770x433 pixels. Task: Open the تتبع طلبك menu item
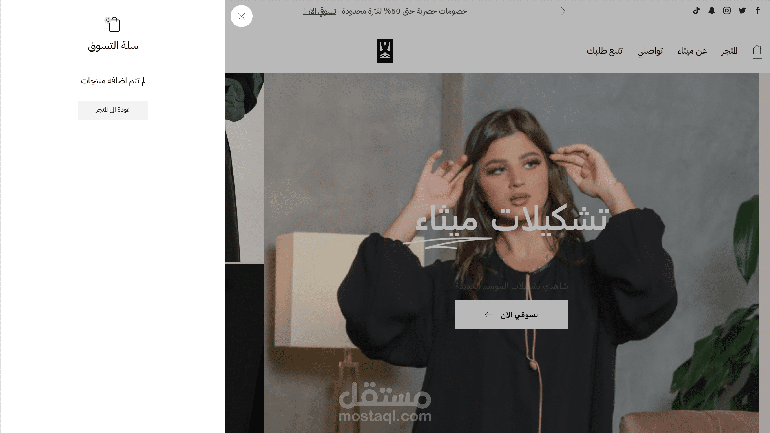pyautogui.click(x=604, y=51)
